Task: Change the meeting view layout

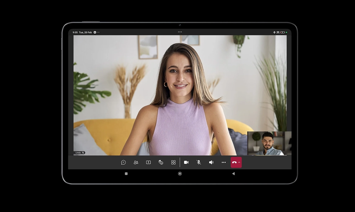Action: (173, 162)
